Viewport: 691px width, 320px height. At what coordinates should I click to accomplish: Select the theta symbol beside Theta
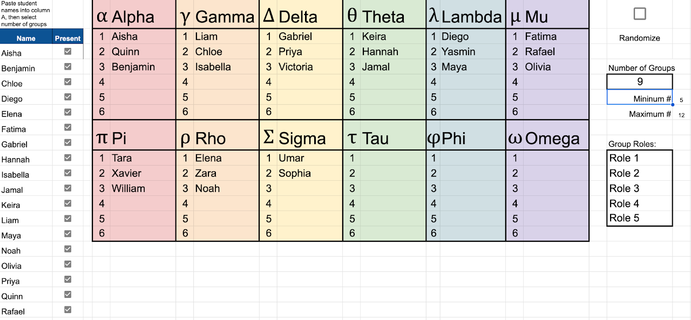(352, 16)
